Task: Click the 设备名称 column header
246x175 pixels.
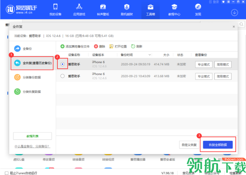Action: [74, 55]
